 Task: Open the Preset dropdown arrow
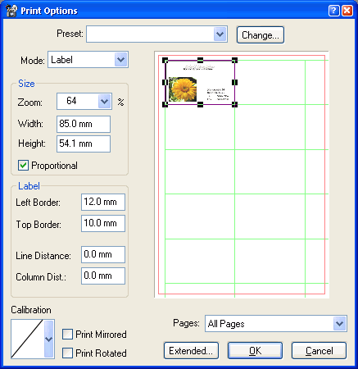220,34
